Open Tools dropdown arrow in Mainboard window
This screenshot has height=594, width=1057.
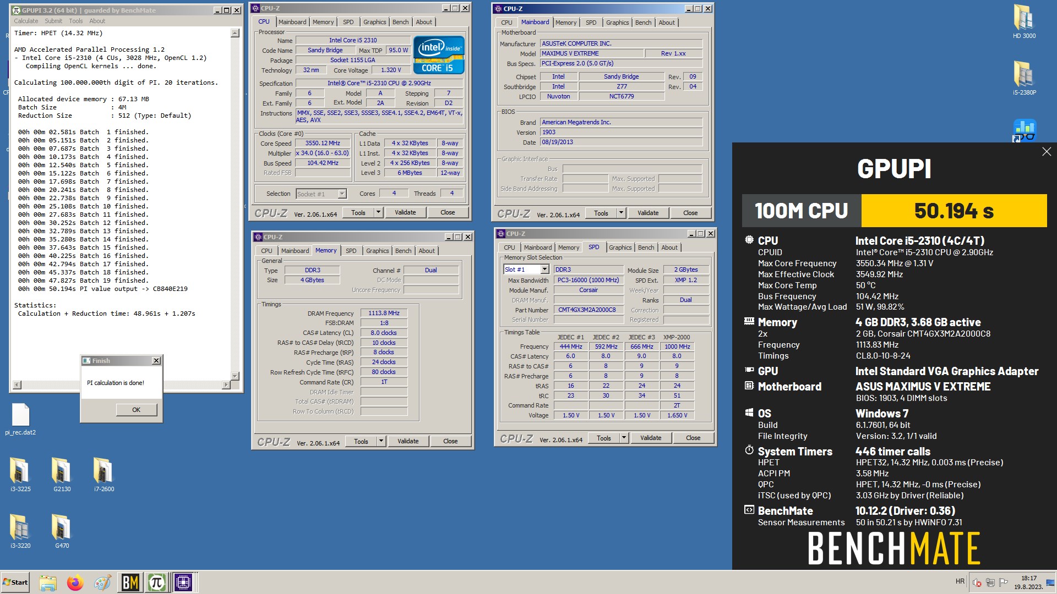click(x=621, y=213)
